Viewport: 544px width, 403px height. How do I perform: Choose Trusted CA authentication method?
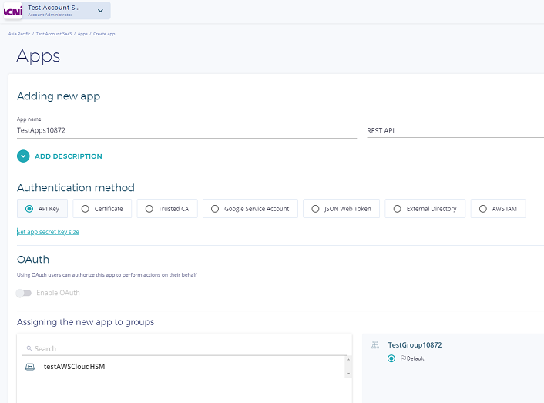coord(167,209)
